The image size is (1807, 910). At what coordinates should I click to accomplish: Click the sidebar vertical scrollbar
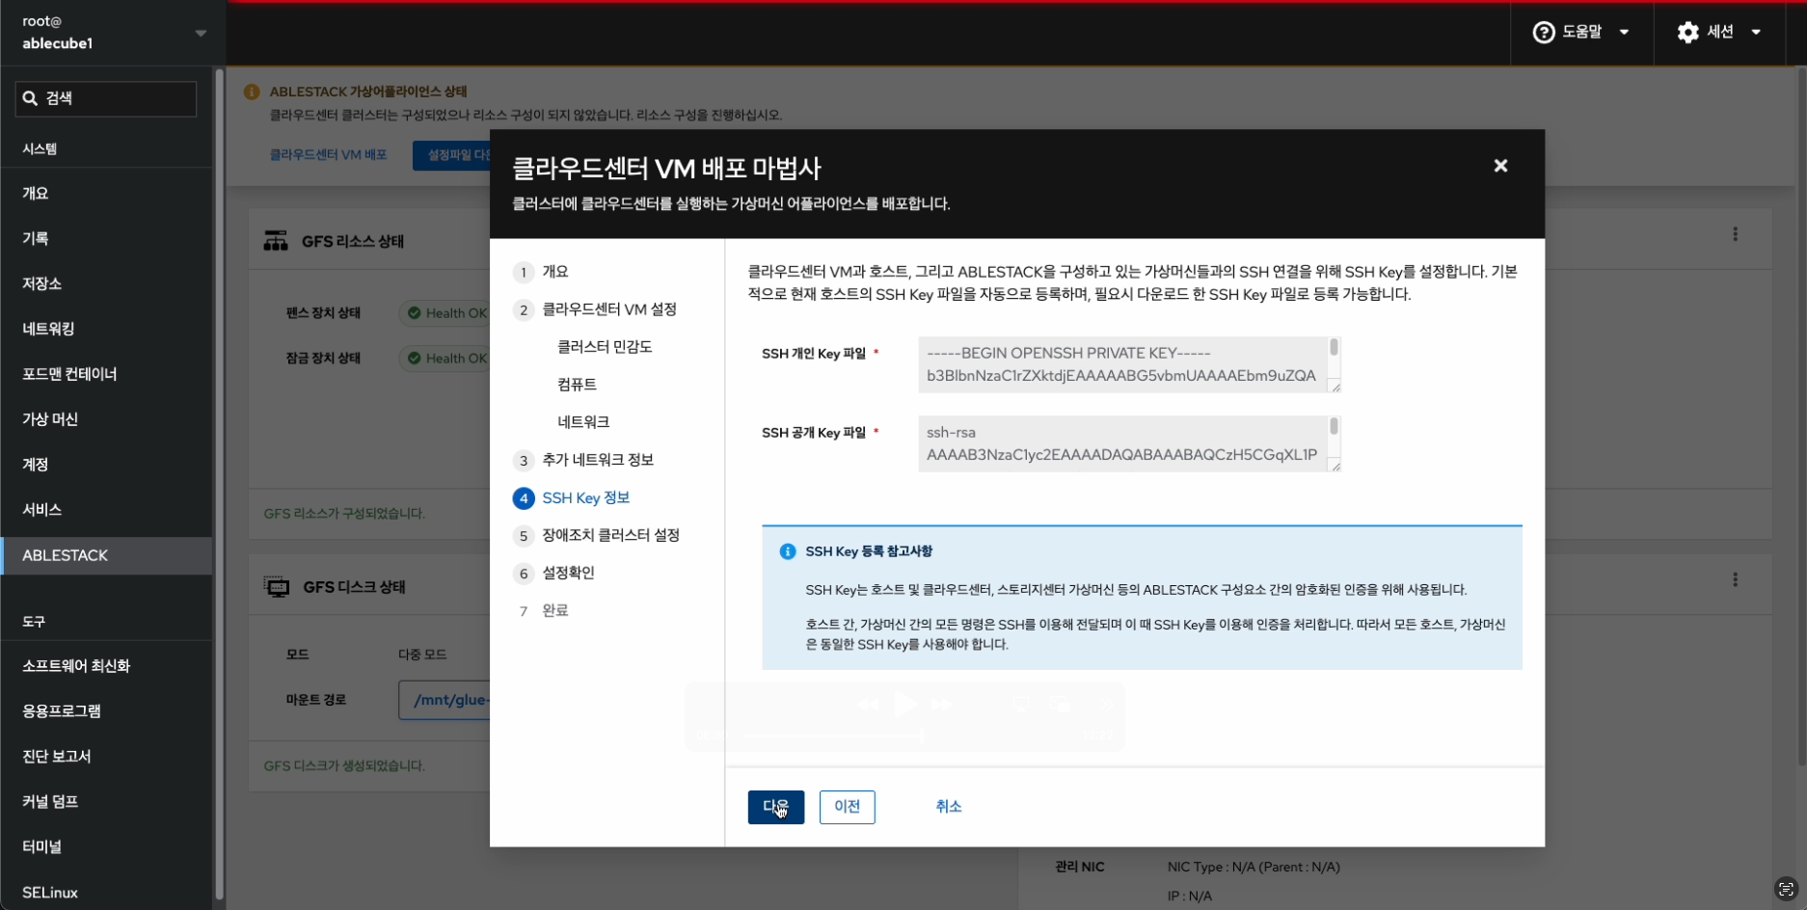pos(220,482)
